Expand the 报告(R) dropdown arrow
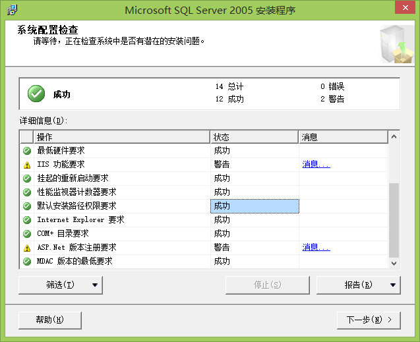The image size is (420, 342). point(393,285)
